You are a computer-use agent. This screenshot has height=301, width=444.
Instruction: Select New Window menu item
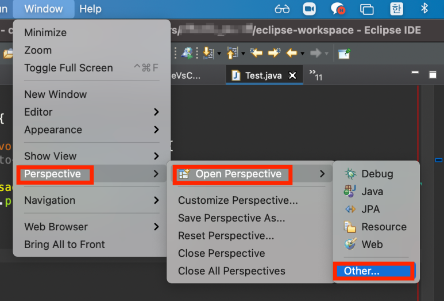(56, 94)
